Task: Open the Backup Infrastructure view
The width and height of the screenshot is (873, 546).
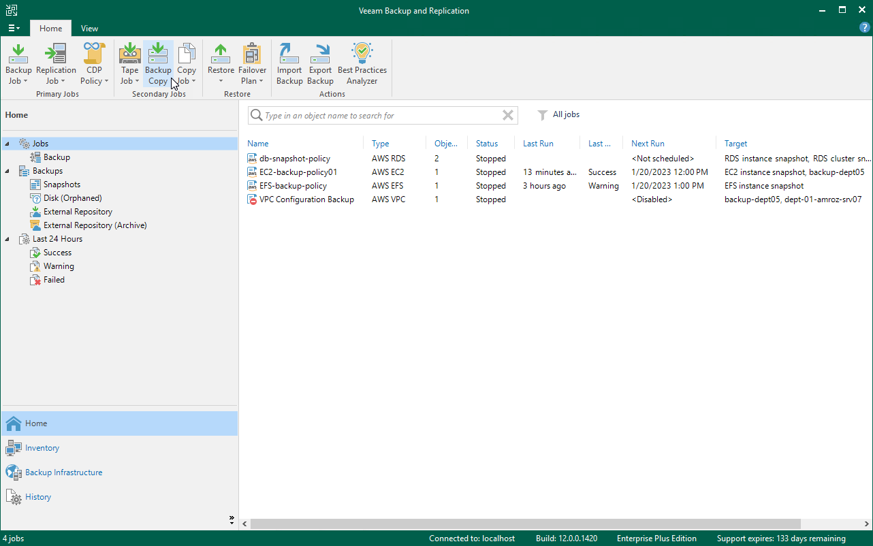Action: coord(119,472)
